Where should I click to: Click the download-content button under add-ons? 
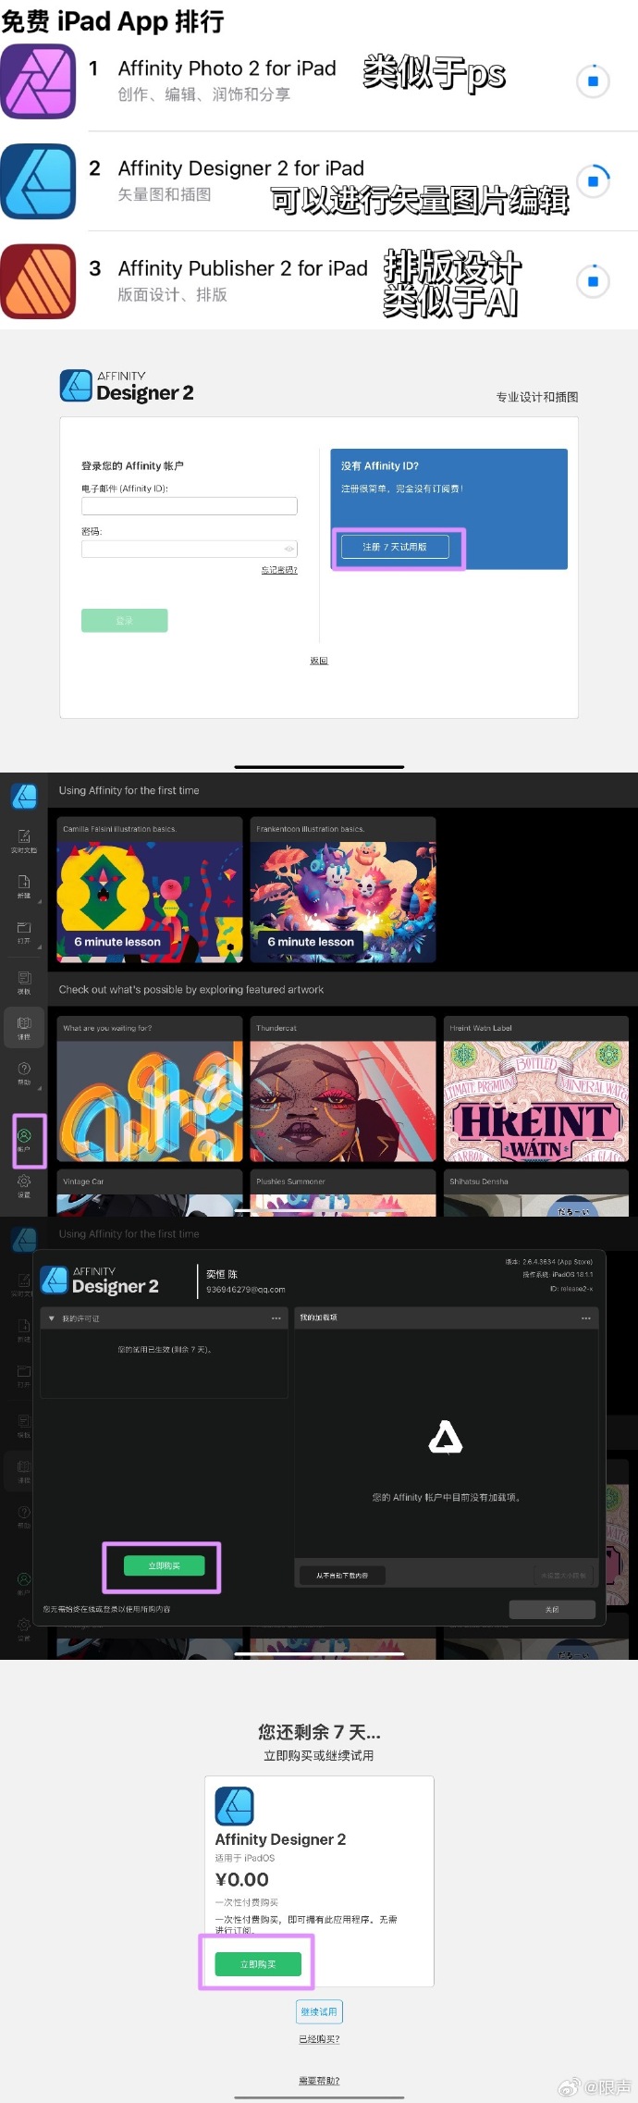(342, 1575)
